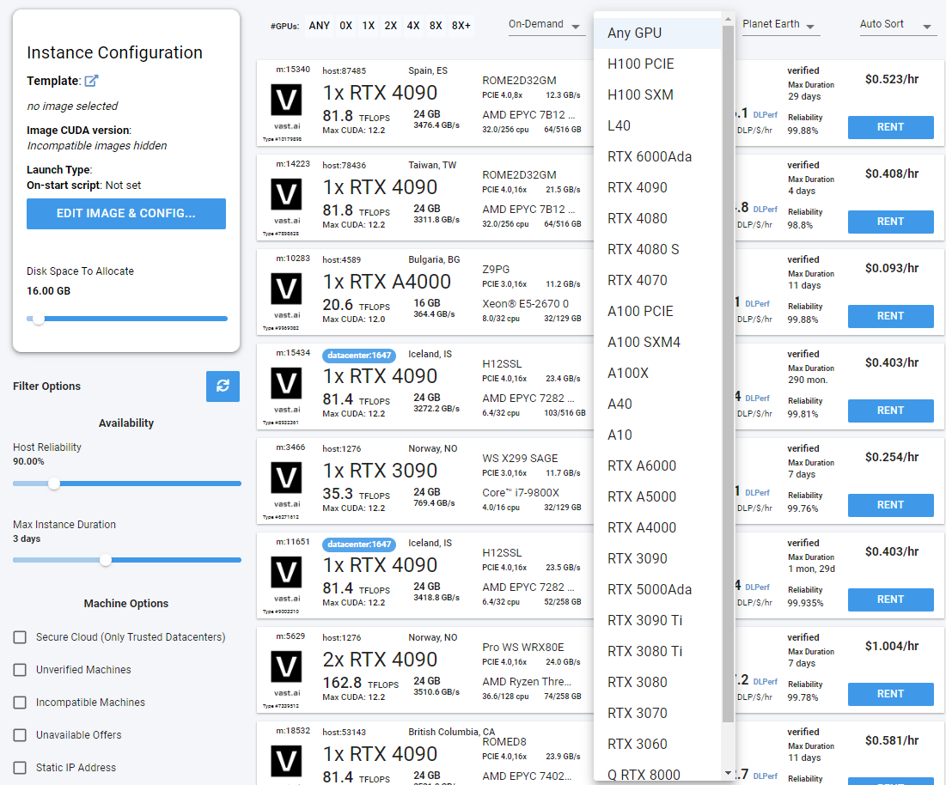Choose RTX 3060 from GPU list
The image size is (946, 785).
click(657, 744)
